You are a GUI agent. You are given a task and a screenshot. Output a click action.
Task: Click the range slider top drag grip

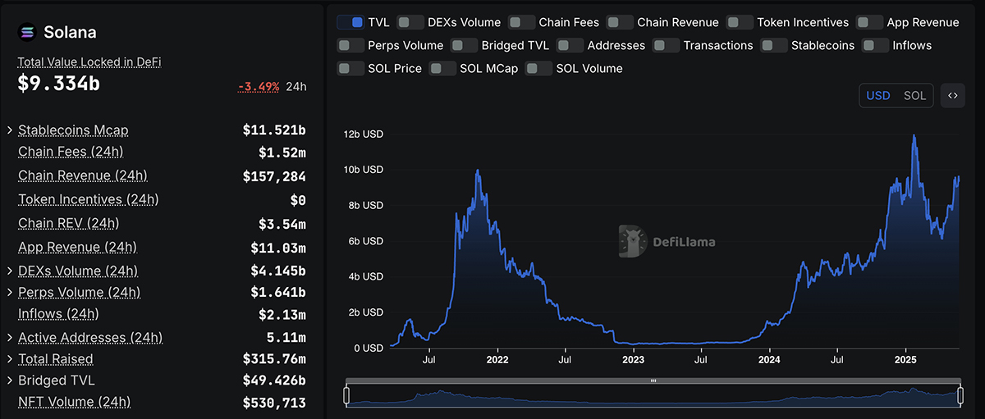pos(653,380)
